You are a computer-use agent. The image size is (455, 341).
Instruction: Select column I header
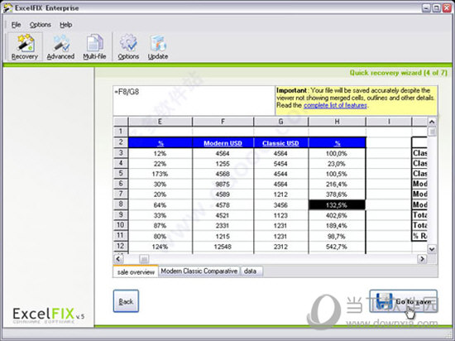[389, 122]
